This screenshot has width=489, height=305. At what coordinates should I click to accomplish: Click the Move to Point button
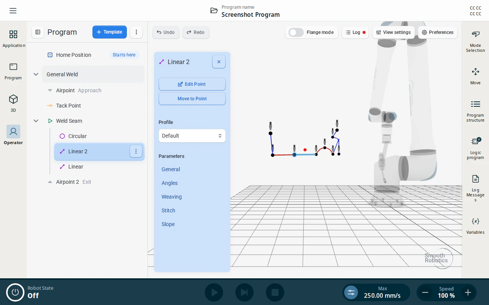[192, 99]
